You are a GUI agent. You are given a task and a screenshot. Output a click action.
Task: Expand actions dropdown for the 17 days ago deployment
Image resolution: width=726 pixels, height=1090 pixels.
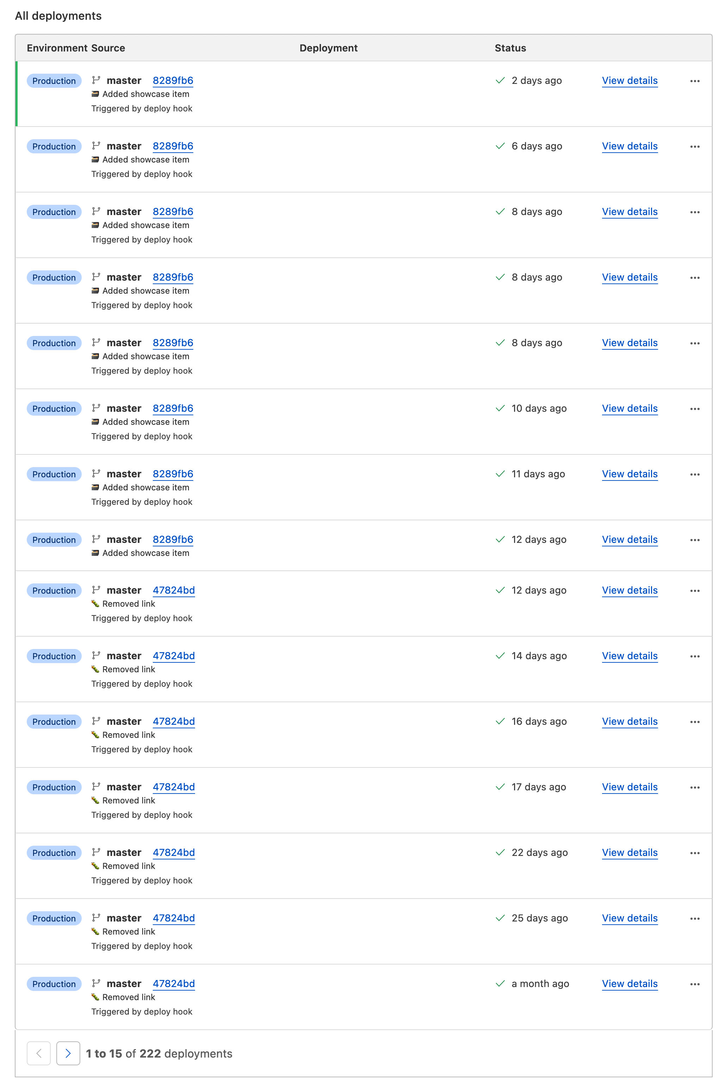(695, 787)
